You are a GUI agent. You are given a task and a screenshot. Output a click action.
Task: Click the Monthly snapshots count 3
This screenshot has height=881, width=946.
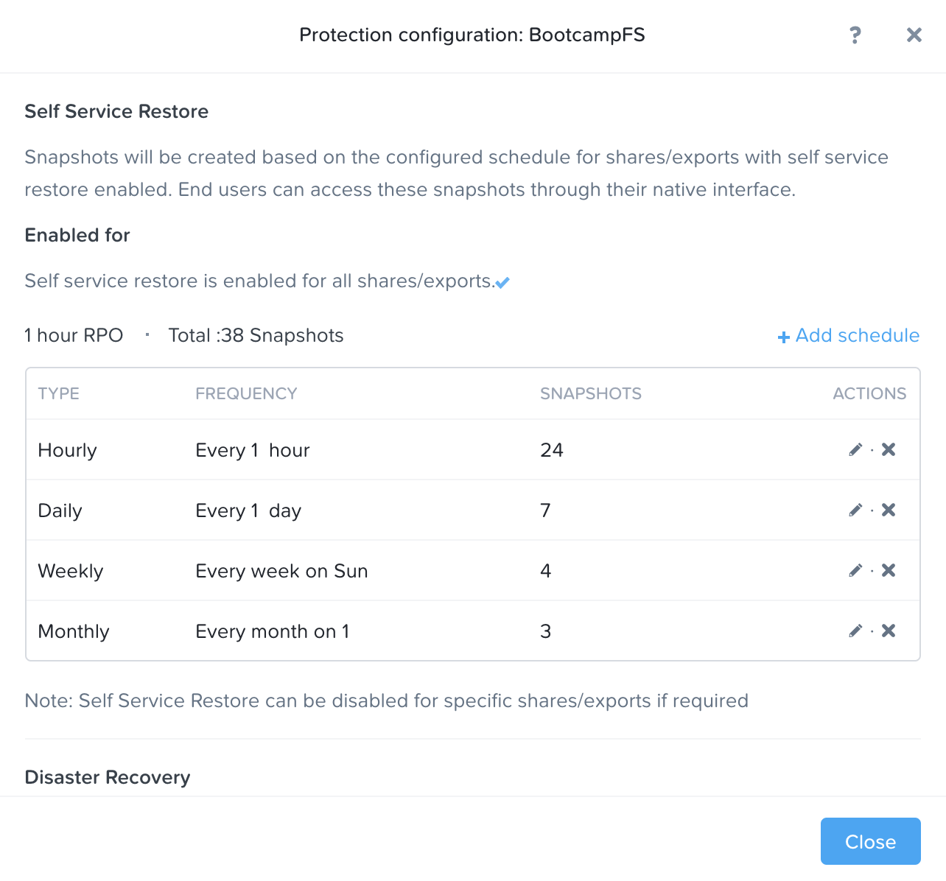pos(545,631)
